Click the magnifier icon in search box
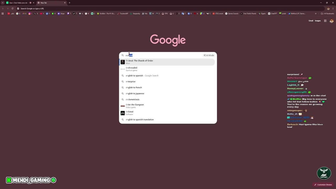This screenshot has width=336, height=189. (x=123, y=55)
